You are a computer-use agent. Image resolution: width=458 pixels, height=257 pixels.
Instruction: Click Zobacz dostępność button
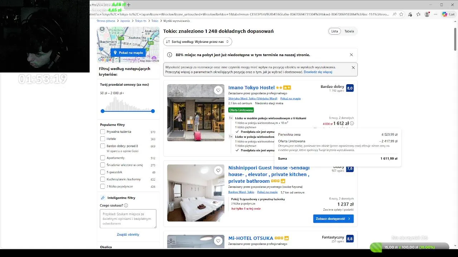(x=333, y=218)
